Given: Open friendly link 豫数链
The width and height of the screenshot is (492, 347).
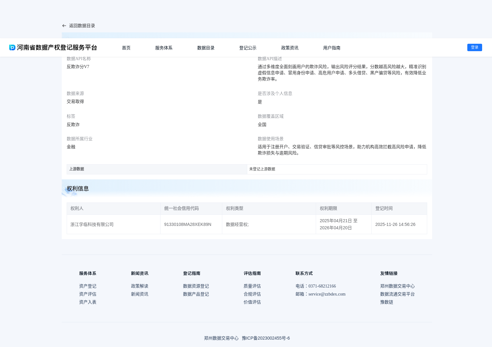Looking at the screenshot, I should click(x=387, y=302).
